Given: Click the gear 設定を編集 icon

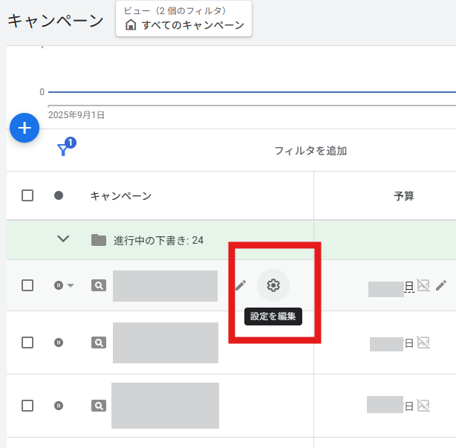Looking at the screenshot, I should pos(273,285).
